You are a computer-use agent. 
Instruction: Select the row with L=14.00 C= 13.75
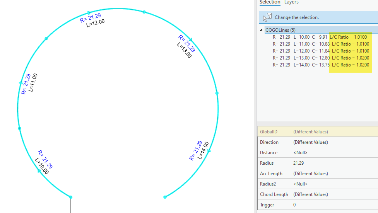pyautogui.click(x=321, y=65)
